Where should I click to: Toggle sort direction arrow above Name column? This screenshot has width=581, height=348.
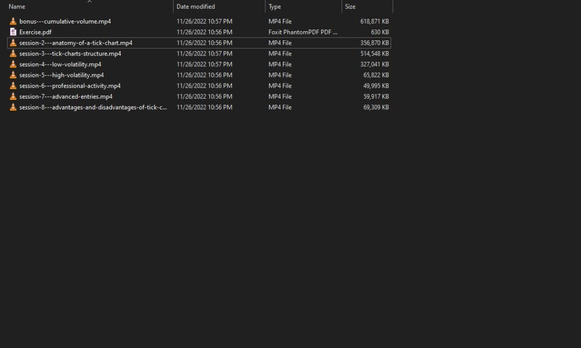tap(89, 2)
